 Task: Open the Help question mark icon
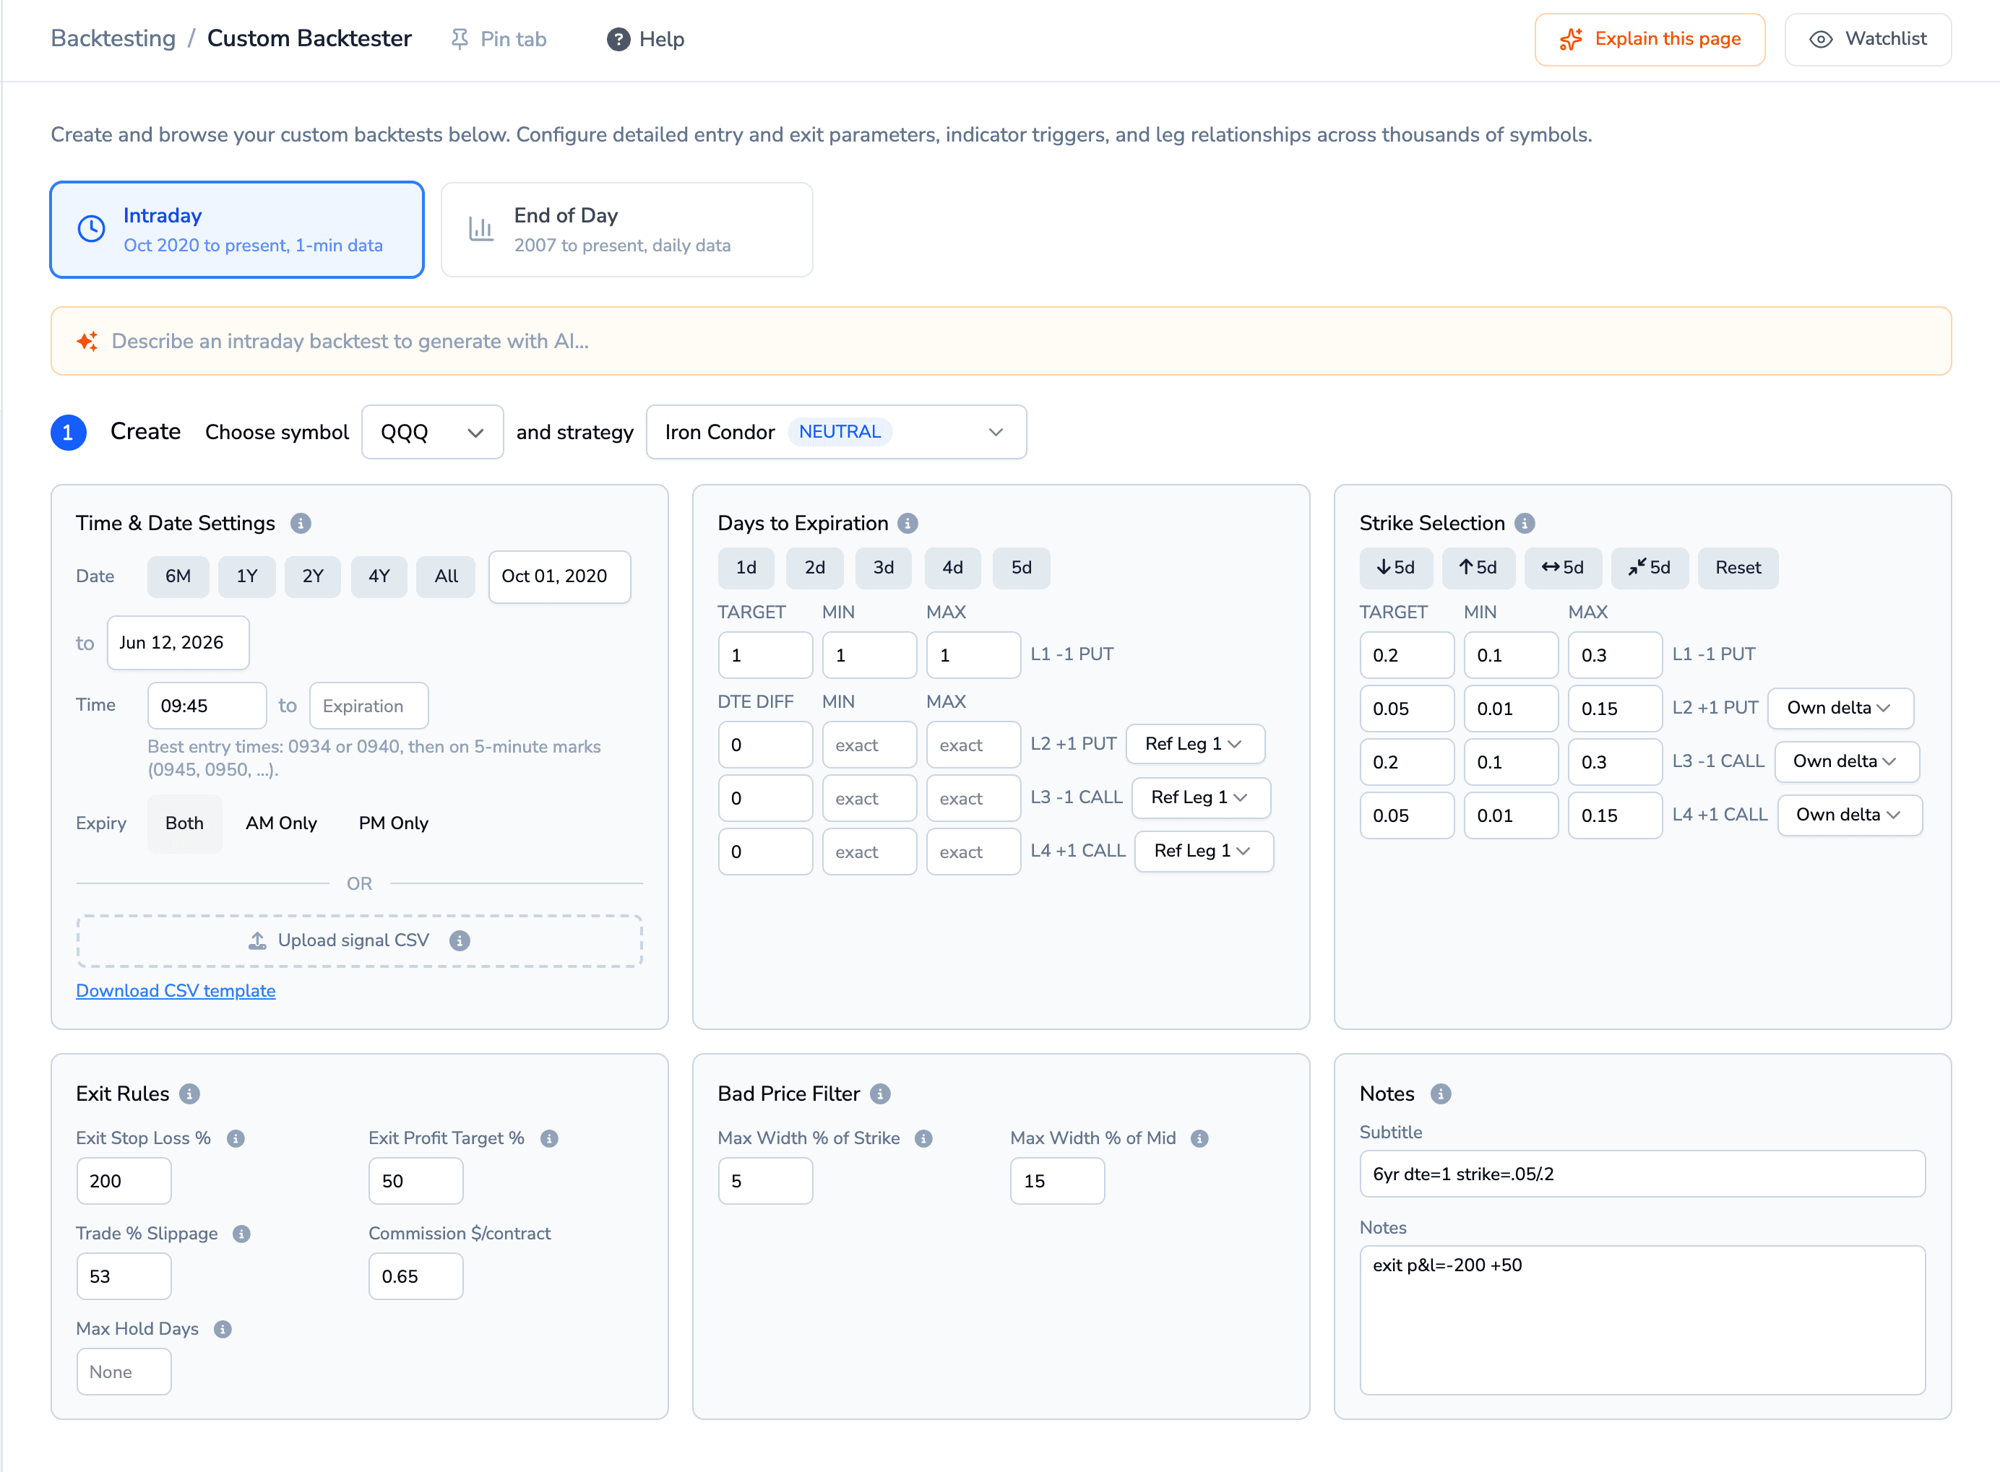point(618,39)
